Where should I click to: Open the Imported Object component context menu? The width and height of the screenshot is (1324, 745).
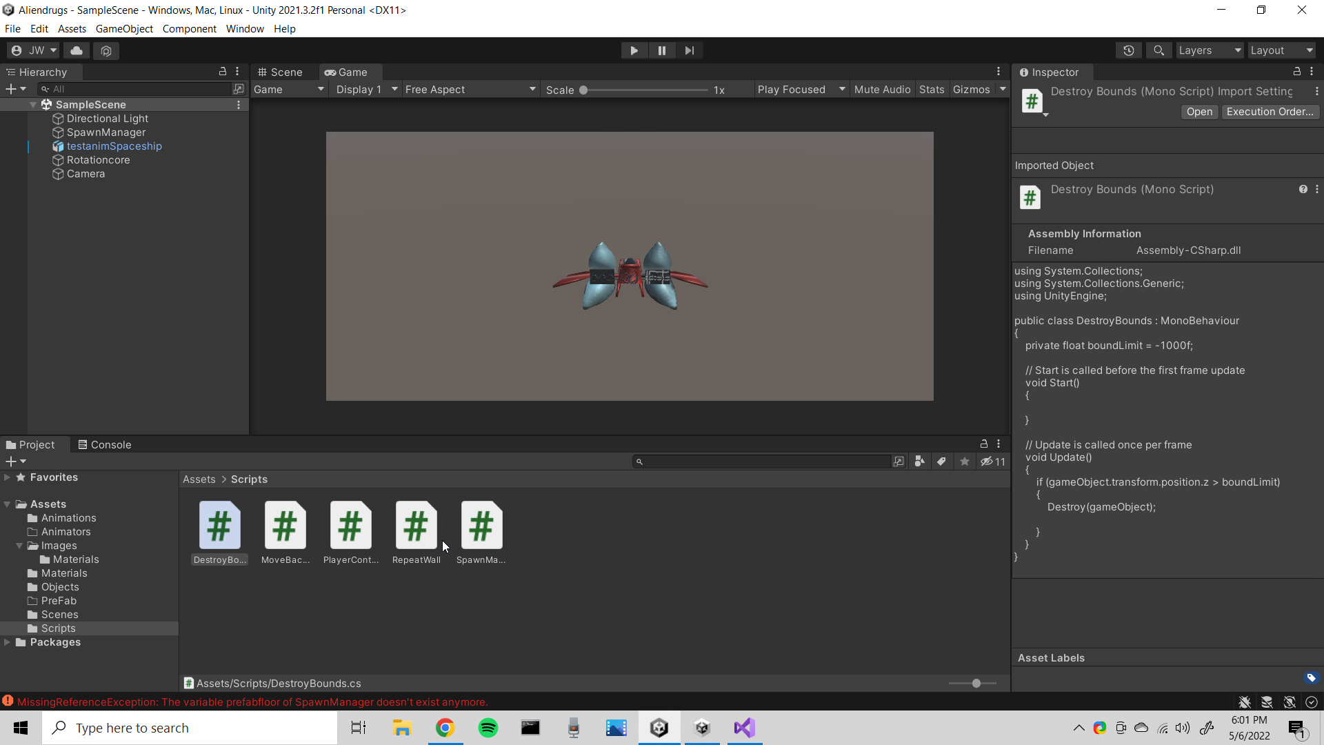1316,189
